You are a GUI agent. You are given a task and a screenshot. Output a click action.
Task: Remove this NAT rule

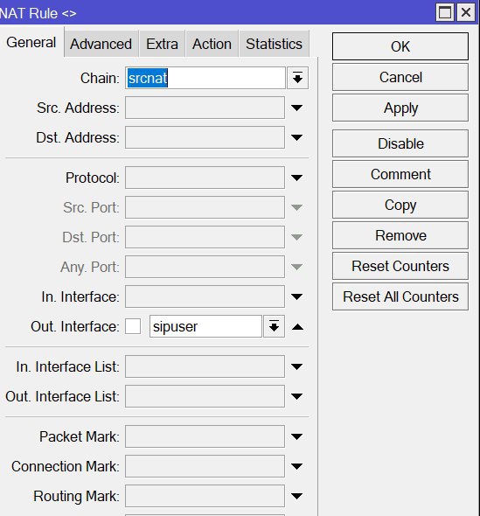[400, 235]
